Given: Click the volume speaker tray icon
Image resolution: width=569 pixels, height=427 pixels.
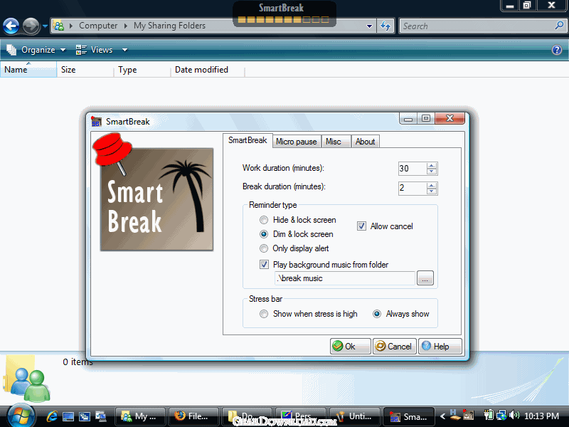Looking at the screenshot, I should click(x=514, y=415).
